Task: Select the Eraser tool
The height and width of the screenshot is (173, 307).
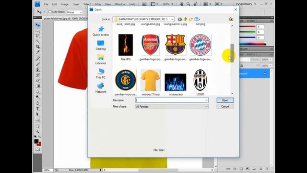Action: coord(37,81)
